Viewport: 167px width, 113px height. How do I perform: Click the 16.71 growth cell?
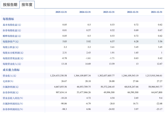coord(136,104)
